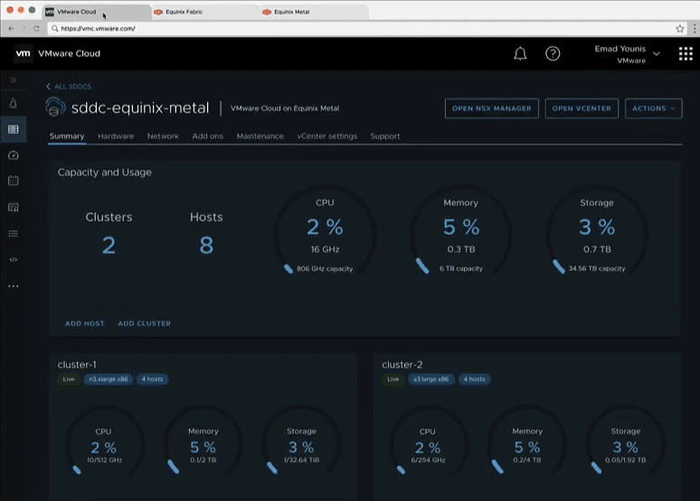Switch to the Hardware tab

pyautogui.click(x=116, y=136)
